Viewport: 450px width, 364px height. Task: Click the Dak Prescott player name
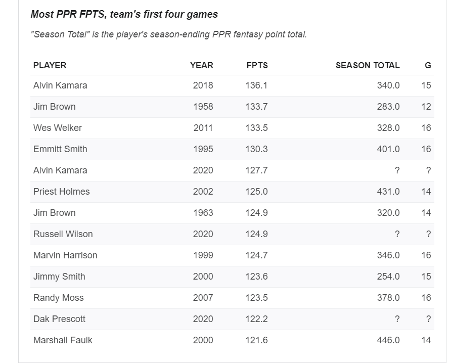pyautogui.click(x=59, y=319)
